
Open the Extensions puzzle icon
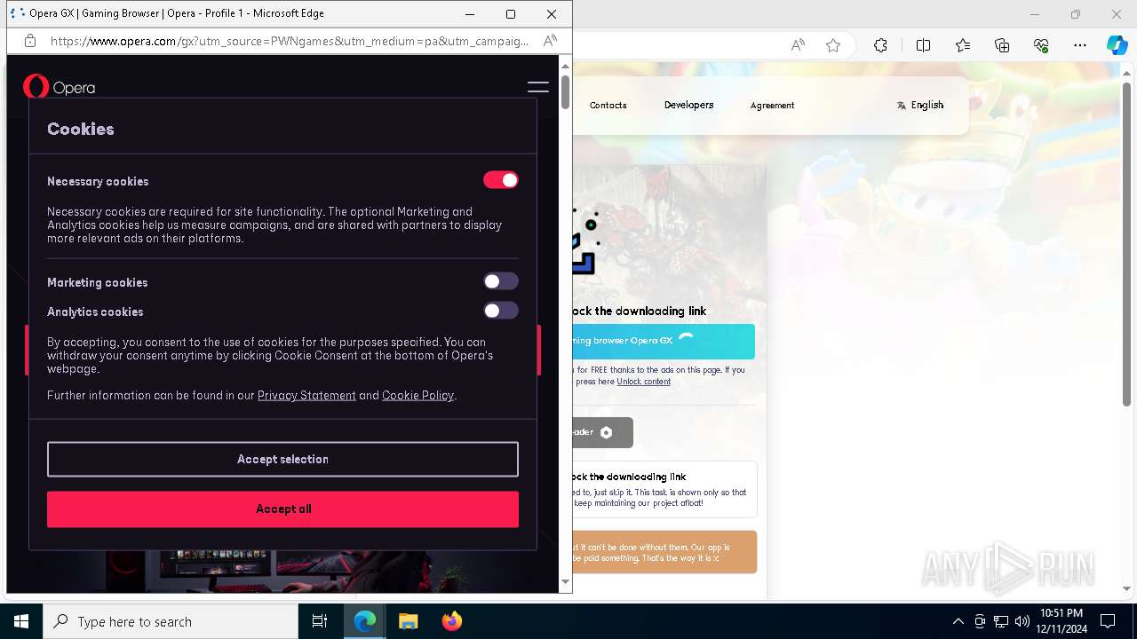(880, 45)
